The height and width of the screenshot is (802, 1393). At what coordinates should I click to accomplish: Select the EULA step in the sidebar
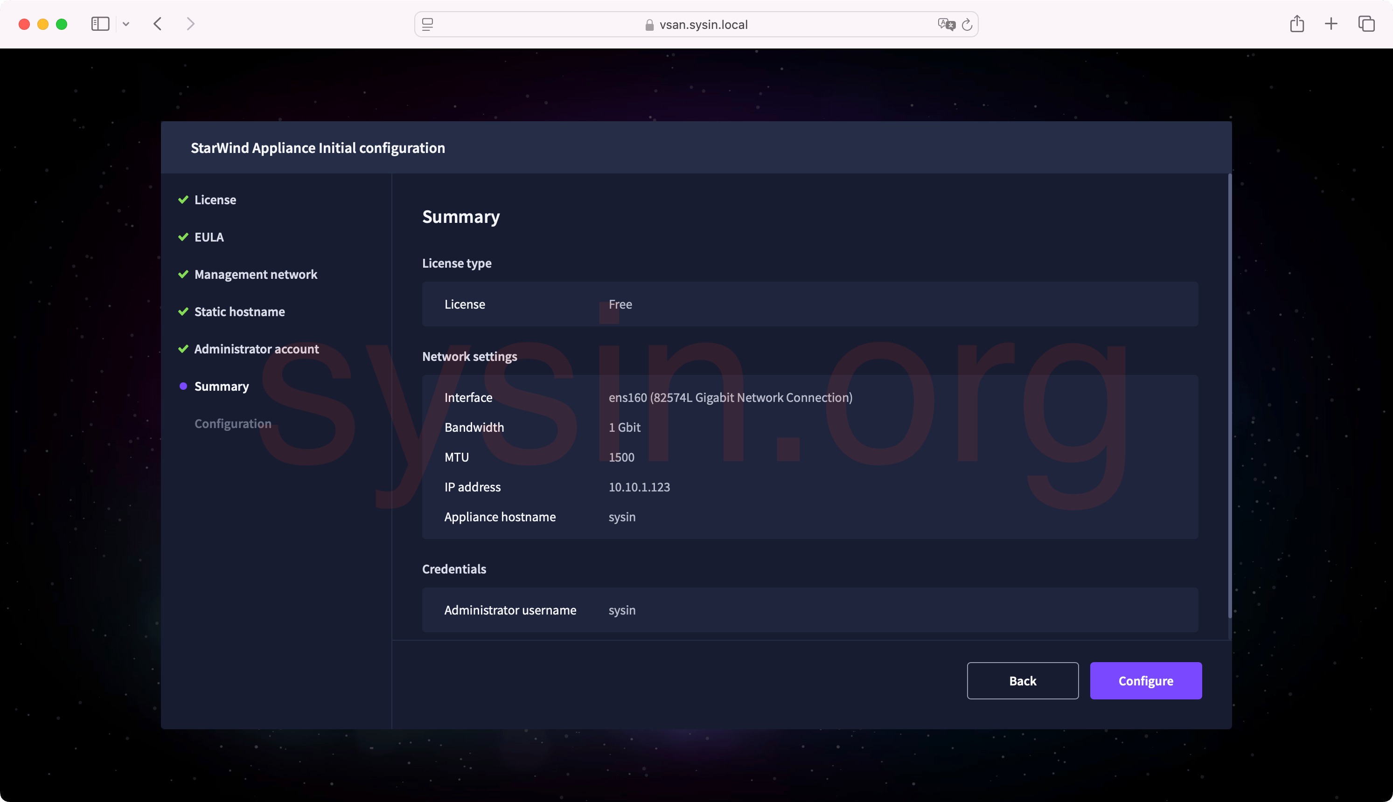click(x=209, y=237)
